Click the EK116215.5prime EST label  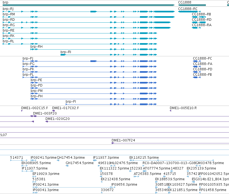click(144, 158)
